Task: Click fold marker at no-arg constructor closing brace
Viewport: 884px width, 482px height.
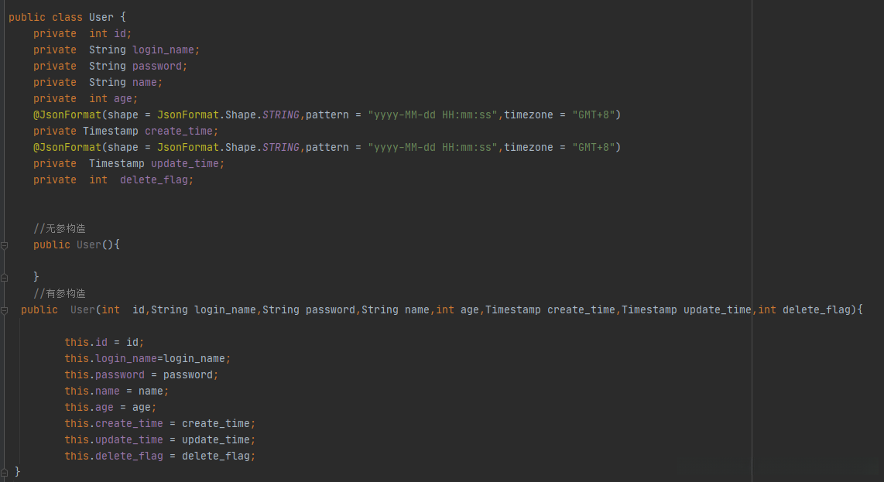Action: pyautogui.click(x=5, y=276)
